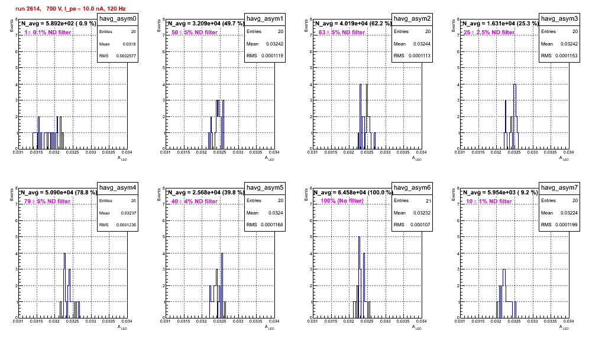Click RMS 0.0001119 in havg_asym1 stats

tap(265, 56)
